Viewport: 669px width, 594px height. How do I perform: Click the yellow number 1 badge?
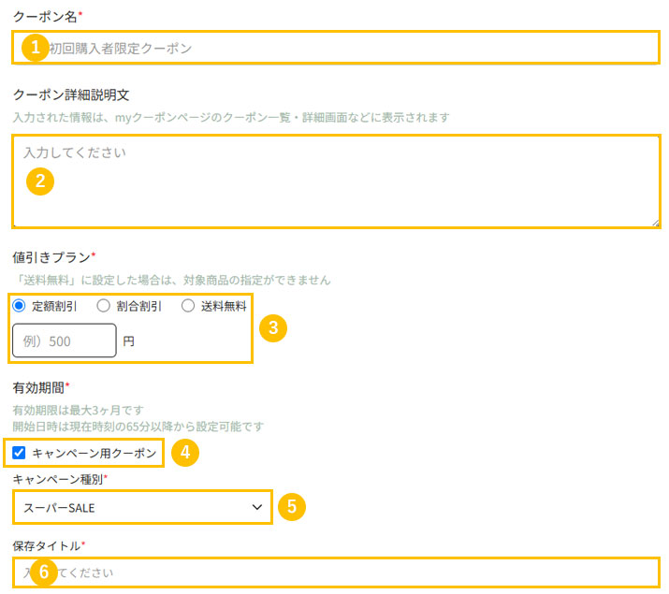point(35,48)
